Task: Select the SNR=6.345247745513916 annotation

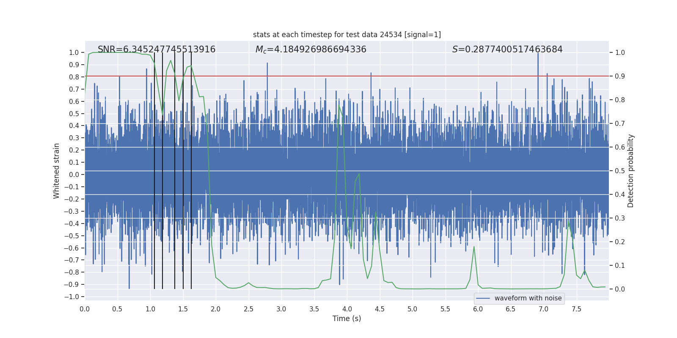Action: point(157,49)
